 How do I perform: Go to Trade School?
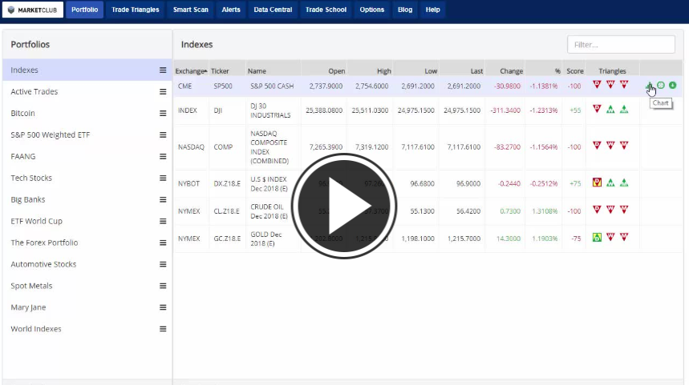326,10
